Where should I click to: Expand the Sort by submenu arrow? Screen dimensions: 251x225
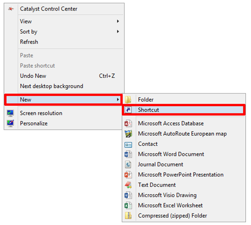click(118, 32)
